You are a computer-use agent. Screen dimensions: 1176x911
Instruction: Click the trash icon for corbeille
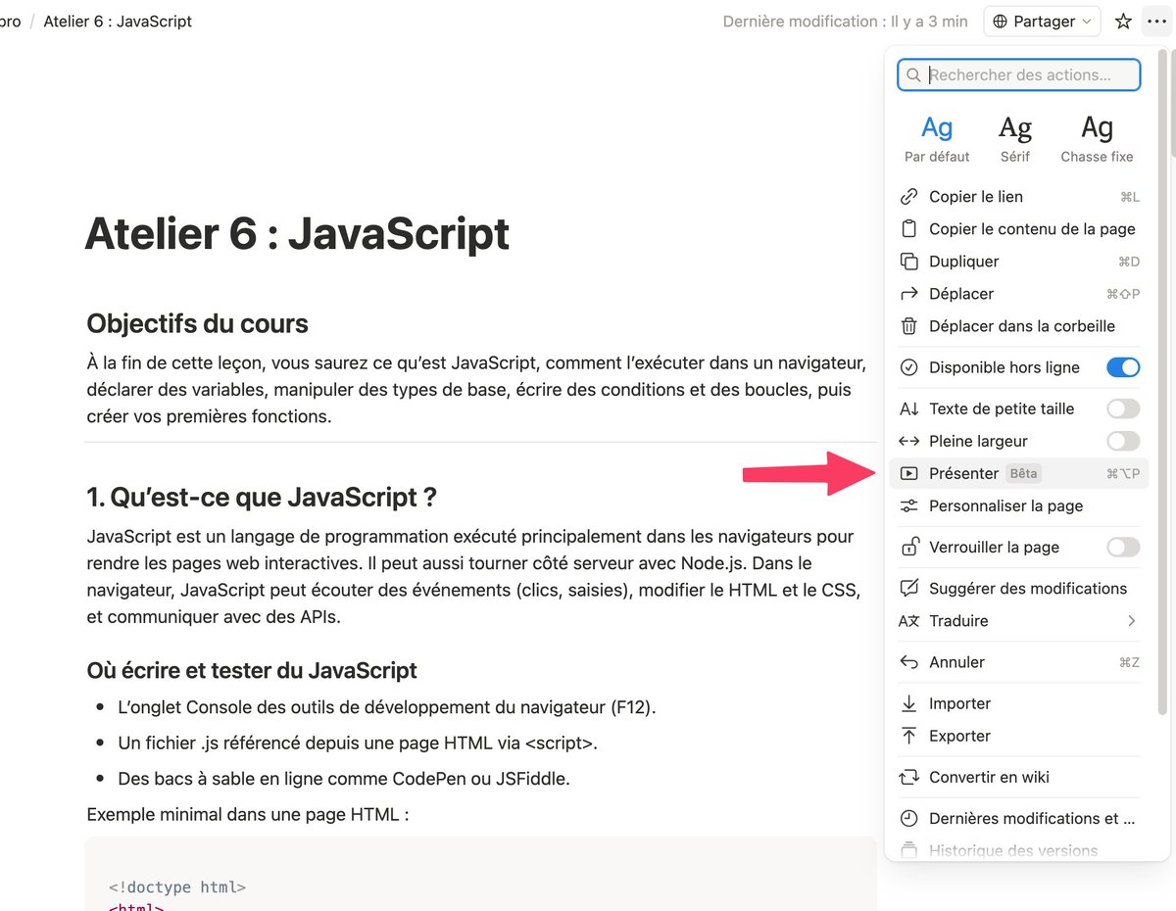909,326
